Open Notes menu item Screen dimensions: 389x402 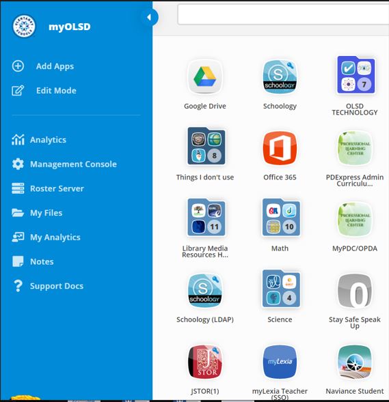tap(42, 261)
